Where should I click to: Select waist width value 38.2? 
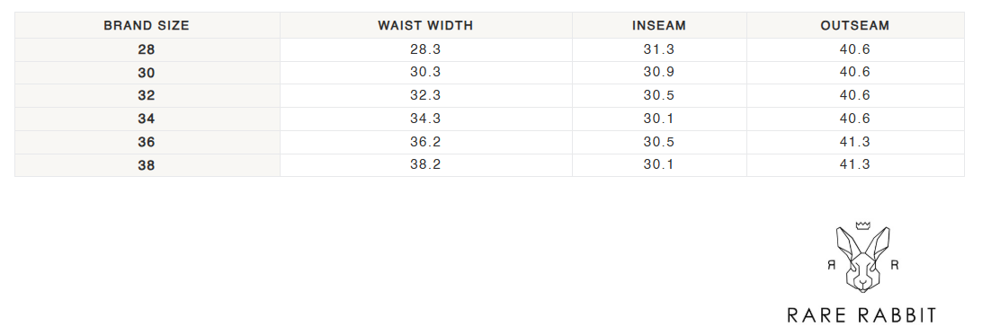(x=426, y=165)
